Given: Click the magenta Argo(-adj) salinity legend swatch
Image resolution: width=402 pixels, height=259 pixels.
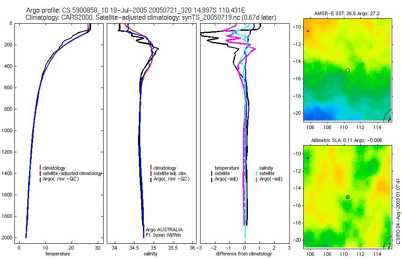Looking at the screenshot, I should click(256, 179).
